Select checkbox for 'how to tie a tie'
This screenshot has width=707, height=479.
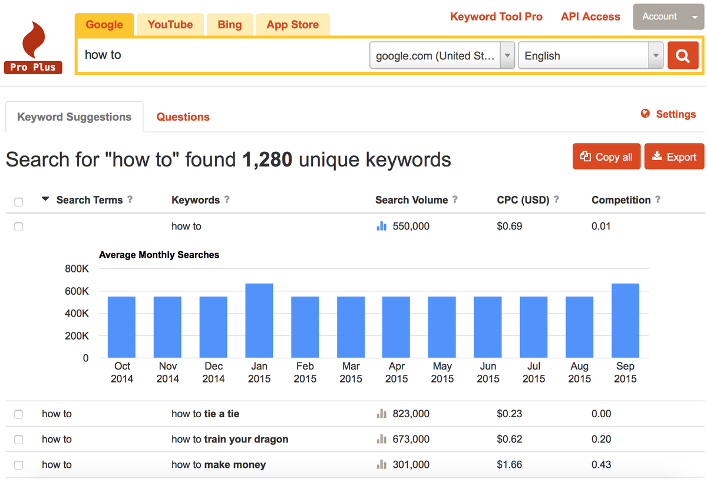point(18,414)
